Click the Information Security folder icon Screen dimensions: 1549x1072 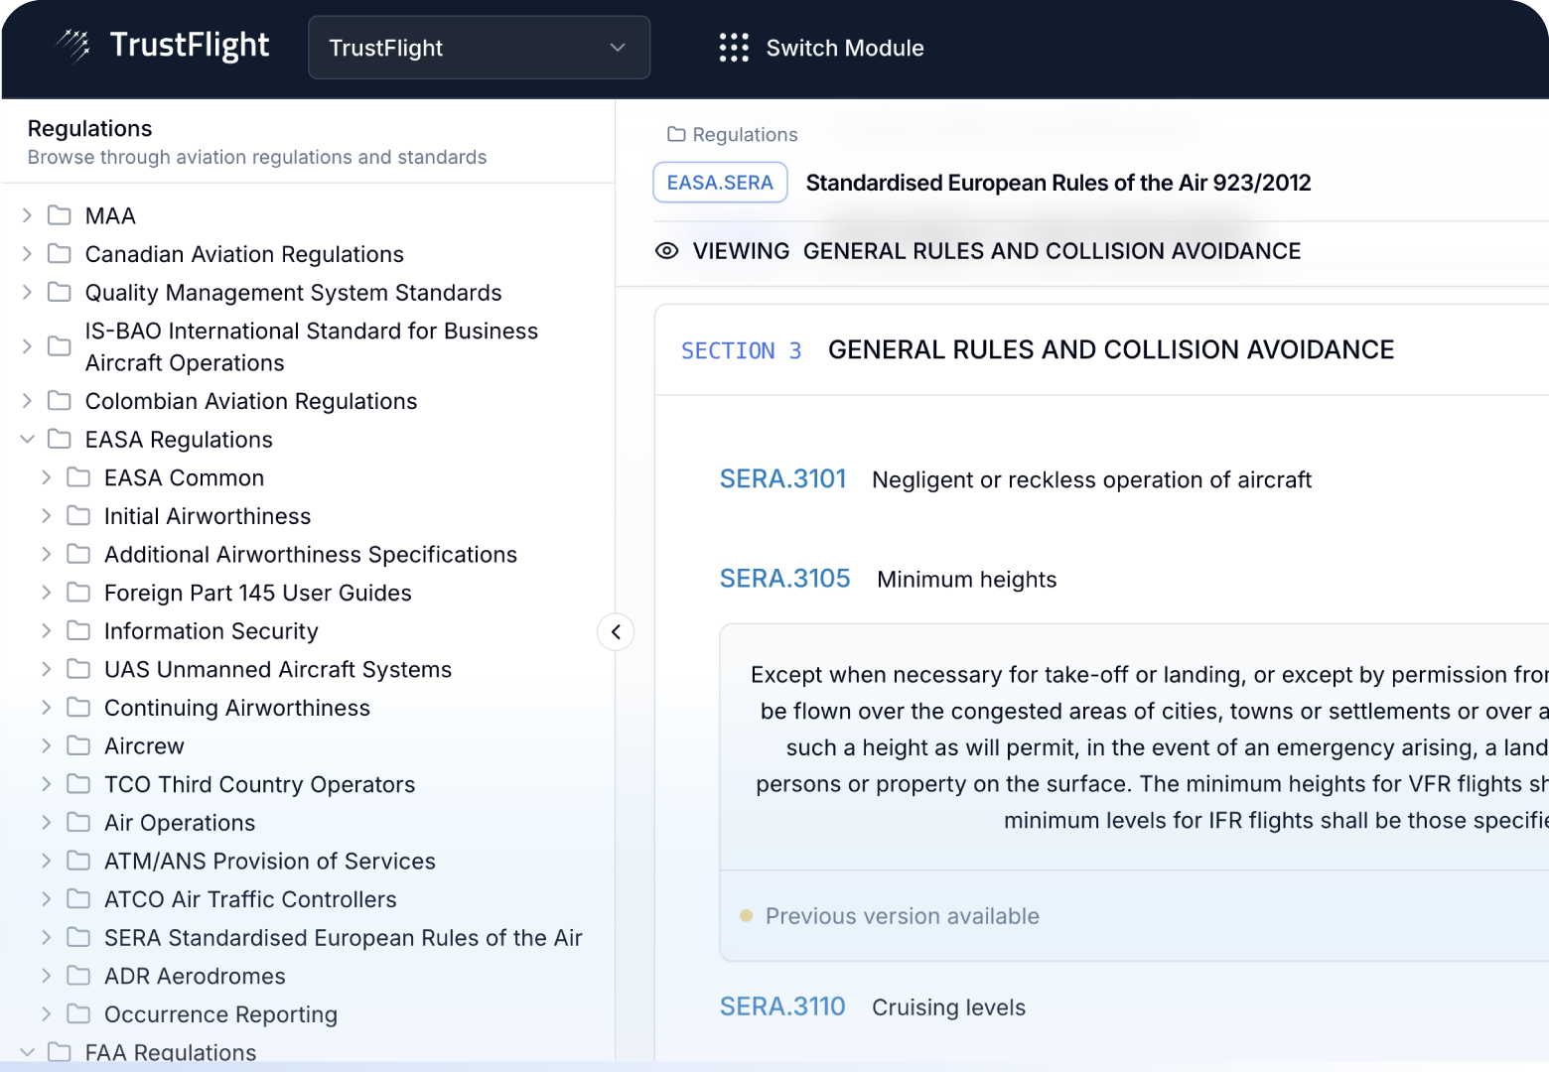pos(78,630)
